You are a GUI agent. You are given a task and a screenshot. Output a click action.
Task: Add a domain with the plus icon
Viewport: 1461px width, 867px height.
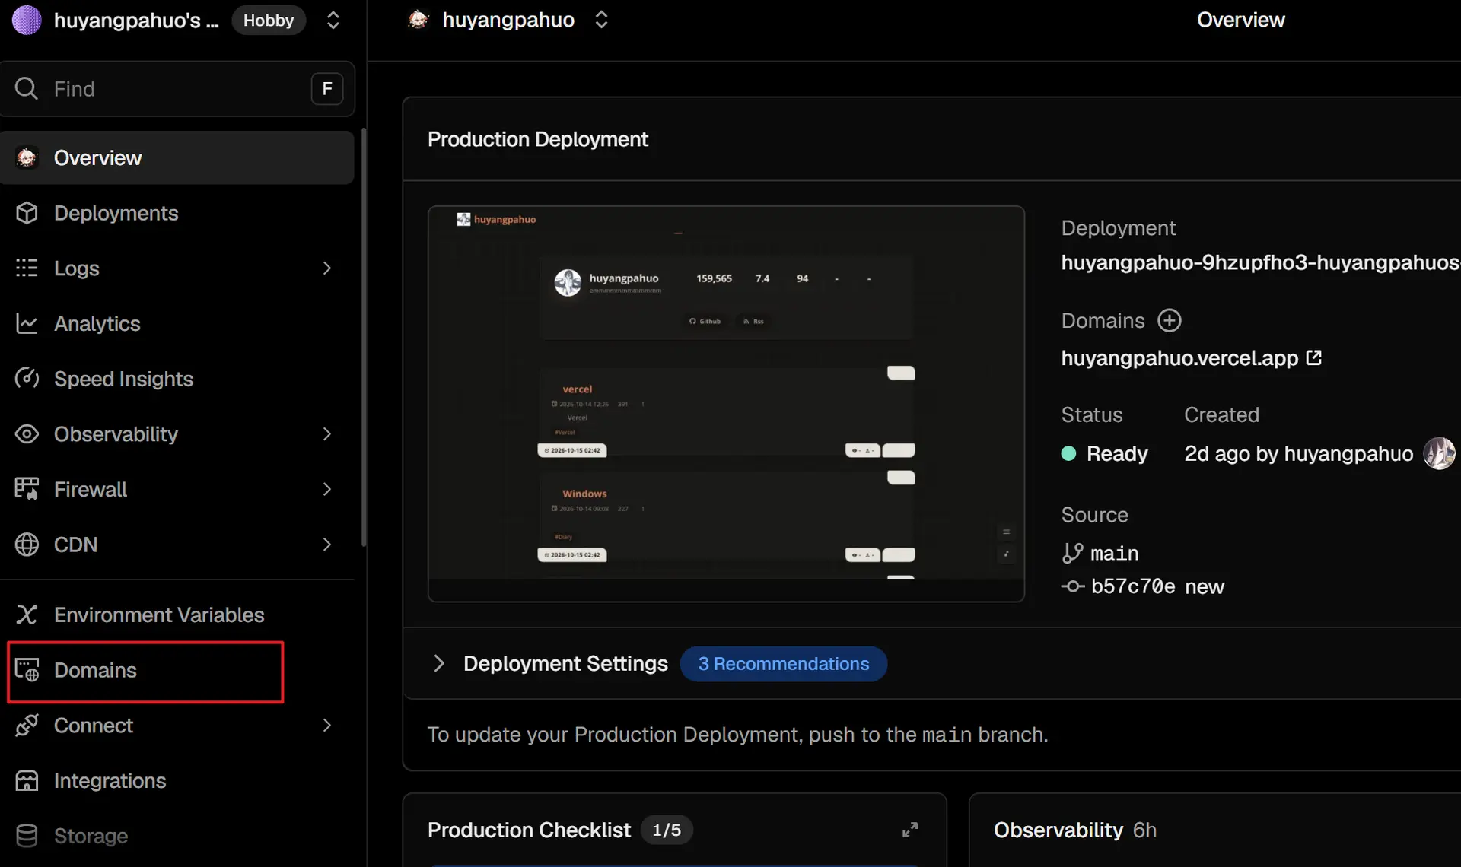(x=1170, y=320)
